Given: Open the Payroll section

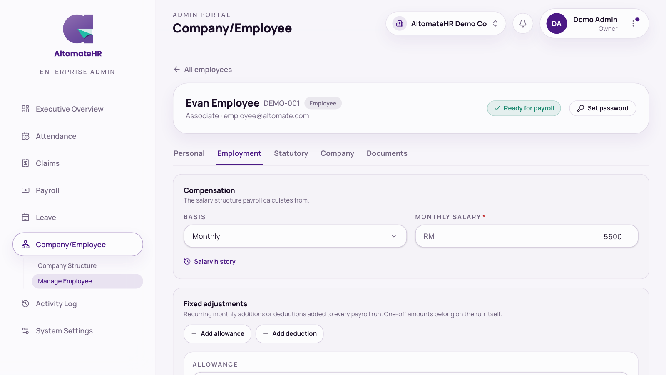Looking at the screenshot, I should click(x=78, y=190).
